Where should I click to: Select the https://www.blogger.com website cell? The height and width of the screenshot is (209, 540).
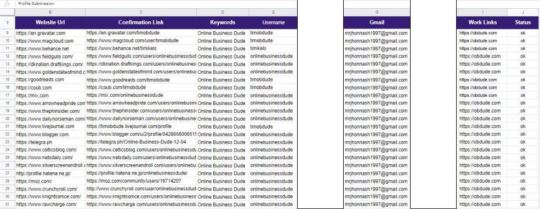coord(50,134)
